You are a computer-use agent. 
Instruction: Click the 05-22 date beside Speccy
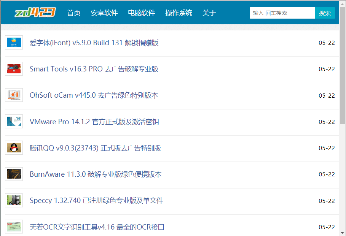point(327,201)
